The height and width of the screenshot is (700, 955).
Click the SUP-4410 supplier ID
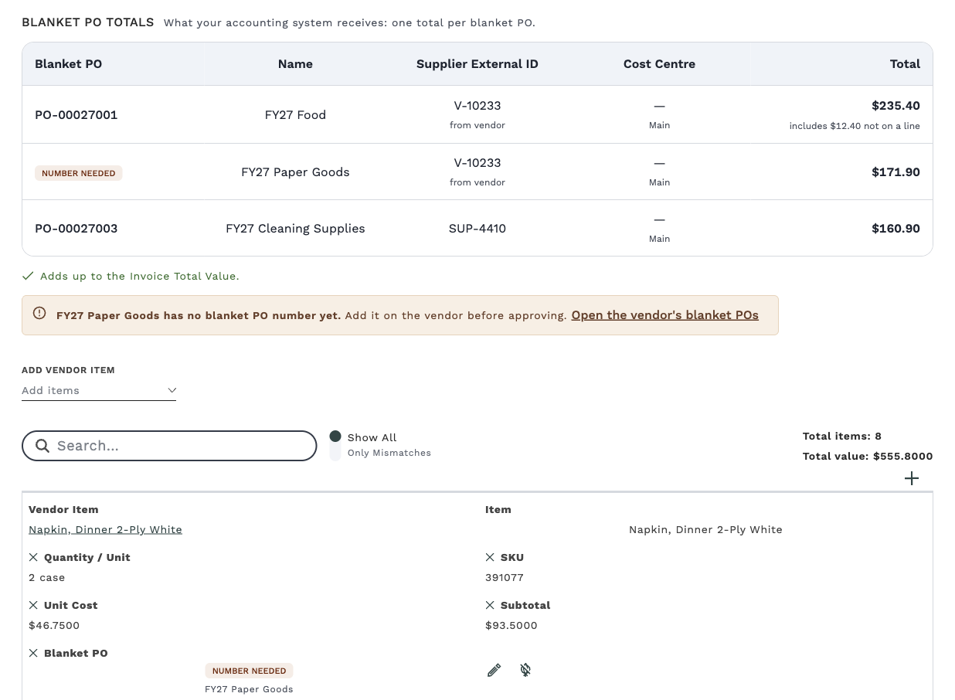(x=477, y=229)
